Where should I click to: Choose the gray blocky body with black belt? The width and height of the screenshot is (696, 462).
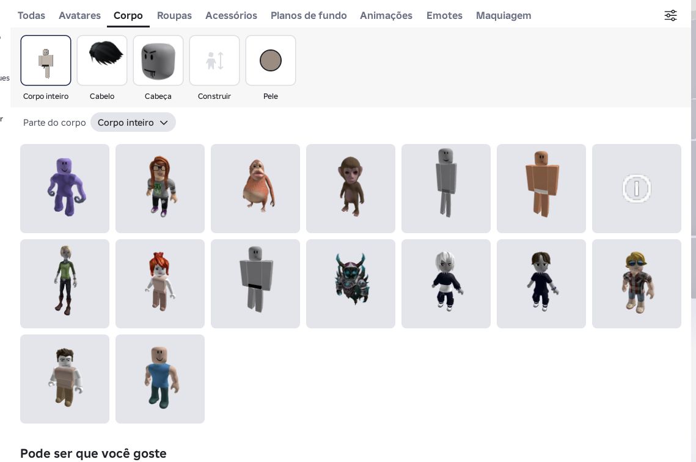click(x=255, y=284)
